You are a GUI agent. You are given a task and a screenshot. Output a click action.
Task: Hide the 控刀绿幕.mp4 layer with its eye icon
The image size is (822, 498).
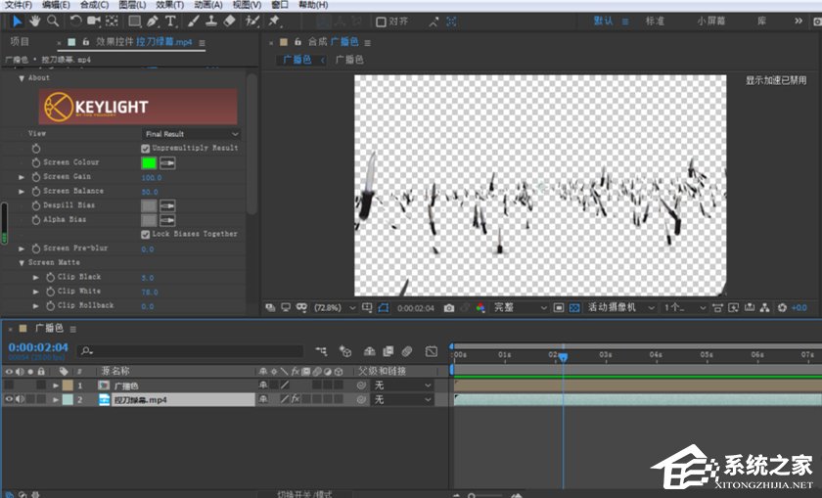[9, 399]
